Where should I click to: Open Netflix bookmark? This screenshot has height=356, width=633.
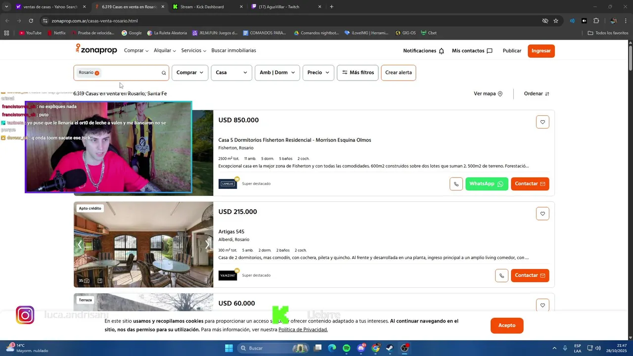[x=56, y=33]
